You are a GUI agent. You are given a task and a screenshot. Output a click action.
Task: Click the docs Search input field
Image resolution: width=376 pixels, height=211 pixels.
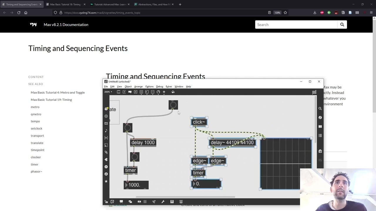click(296, 25)
